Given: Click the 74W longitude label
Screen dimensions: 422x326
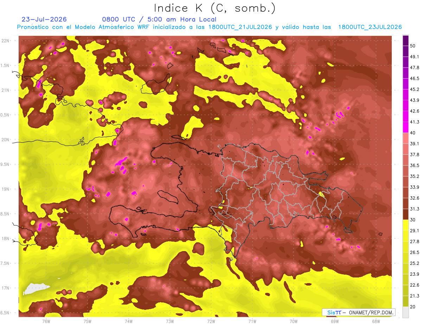Looking at the screenshot, I should (129, 321).
